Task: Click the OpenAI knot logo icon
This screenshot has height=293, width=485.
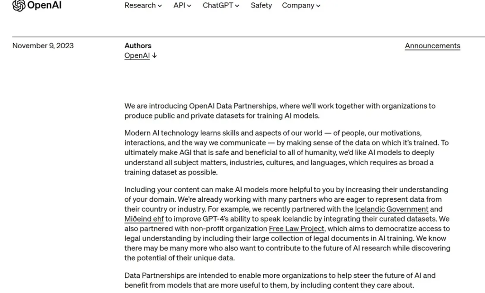Action: pos(18,6)
